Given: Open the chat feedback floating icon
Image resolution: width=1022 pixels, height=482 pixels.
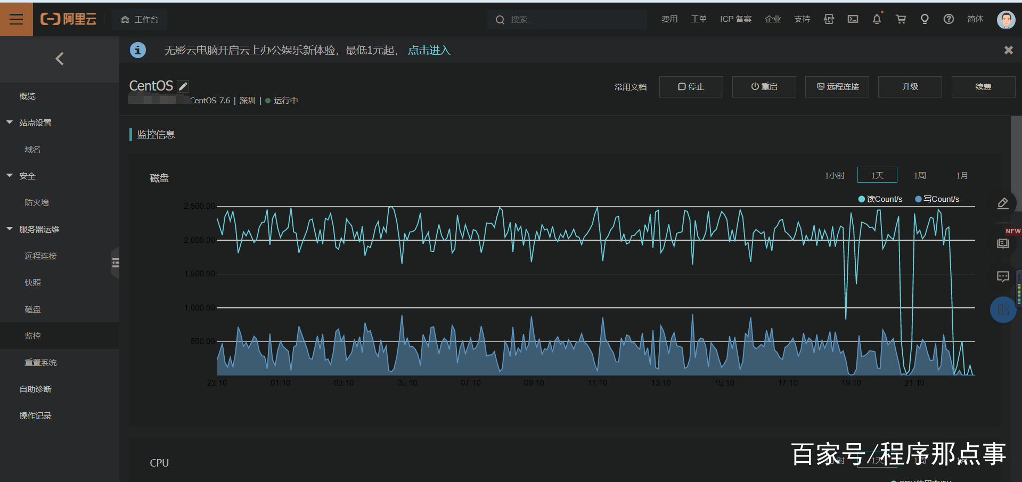Looking at the screenshot, I should pyautogui.click(x=1003, y=276).
